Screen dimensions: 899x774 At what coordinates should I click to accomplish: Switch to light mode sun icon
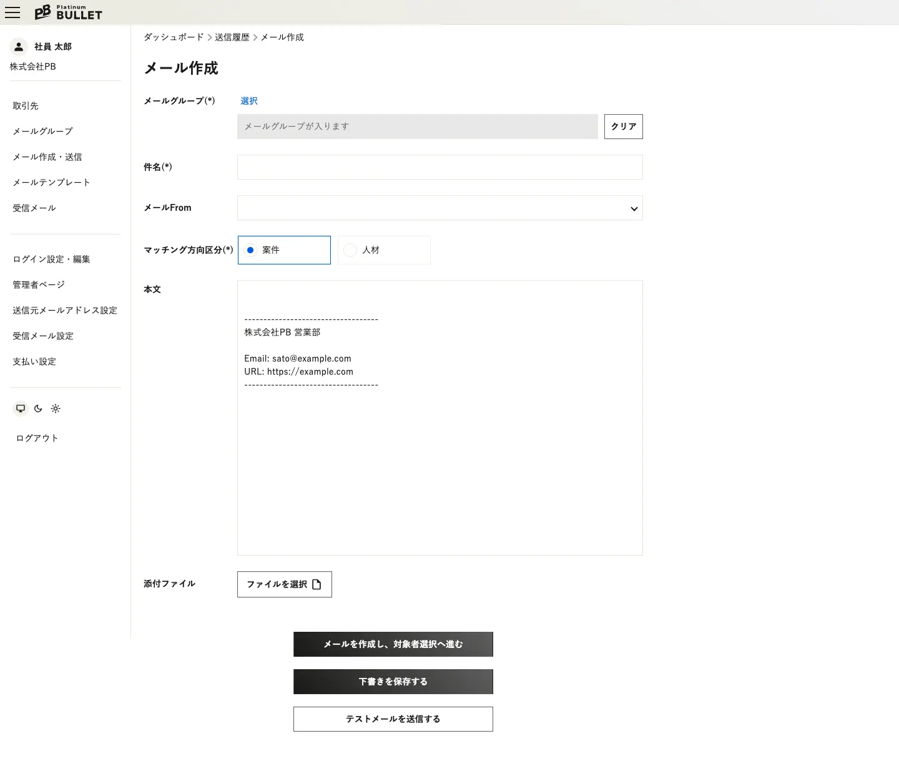point(56,409)
